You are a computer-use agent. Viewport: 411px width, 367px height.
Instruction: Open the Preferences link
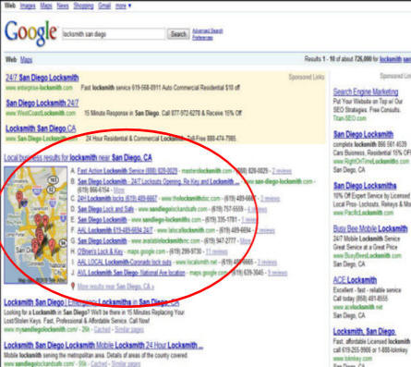(202, 38)
